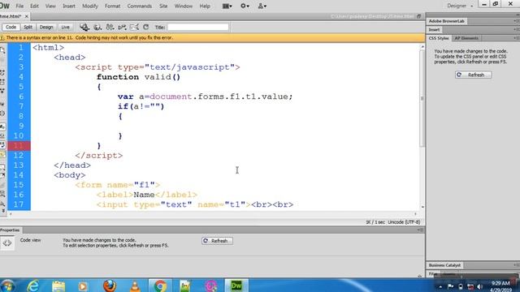Click the editor scroll-down arrow

(422, 207)
